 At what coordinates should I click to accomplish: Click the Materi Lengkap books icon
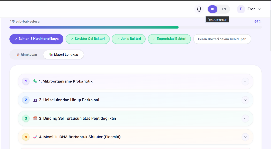[x=51, y=55]
